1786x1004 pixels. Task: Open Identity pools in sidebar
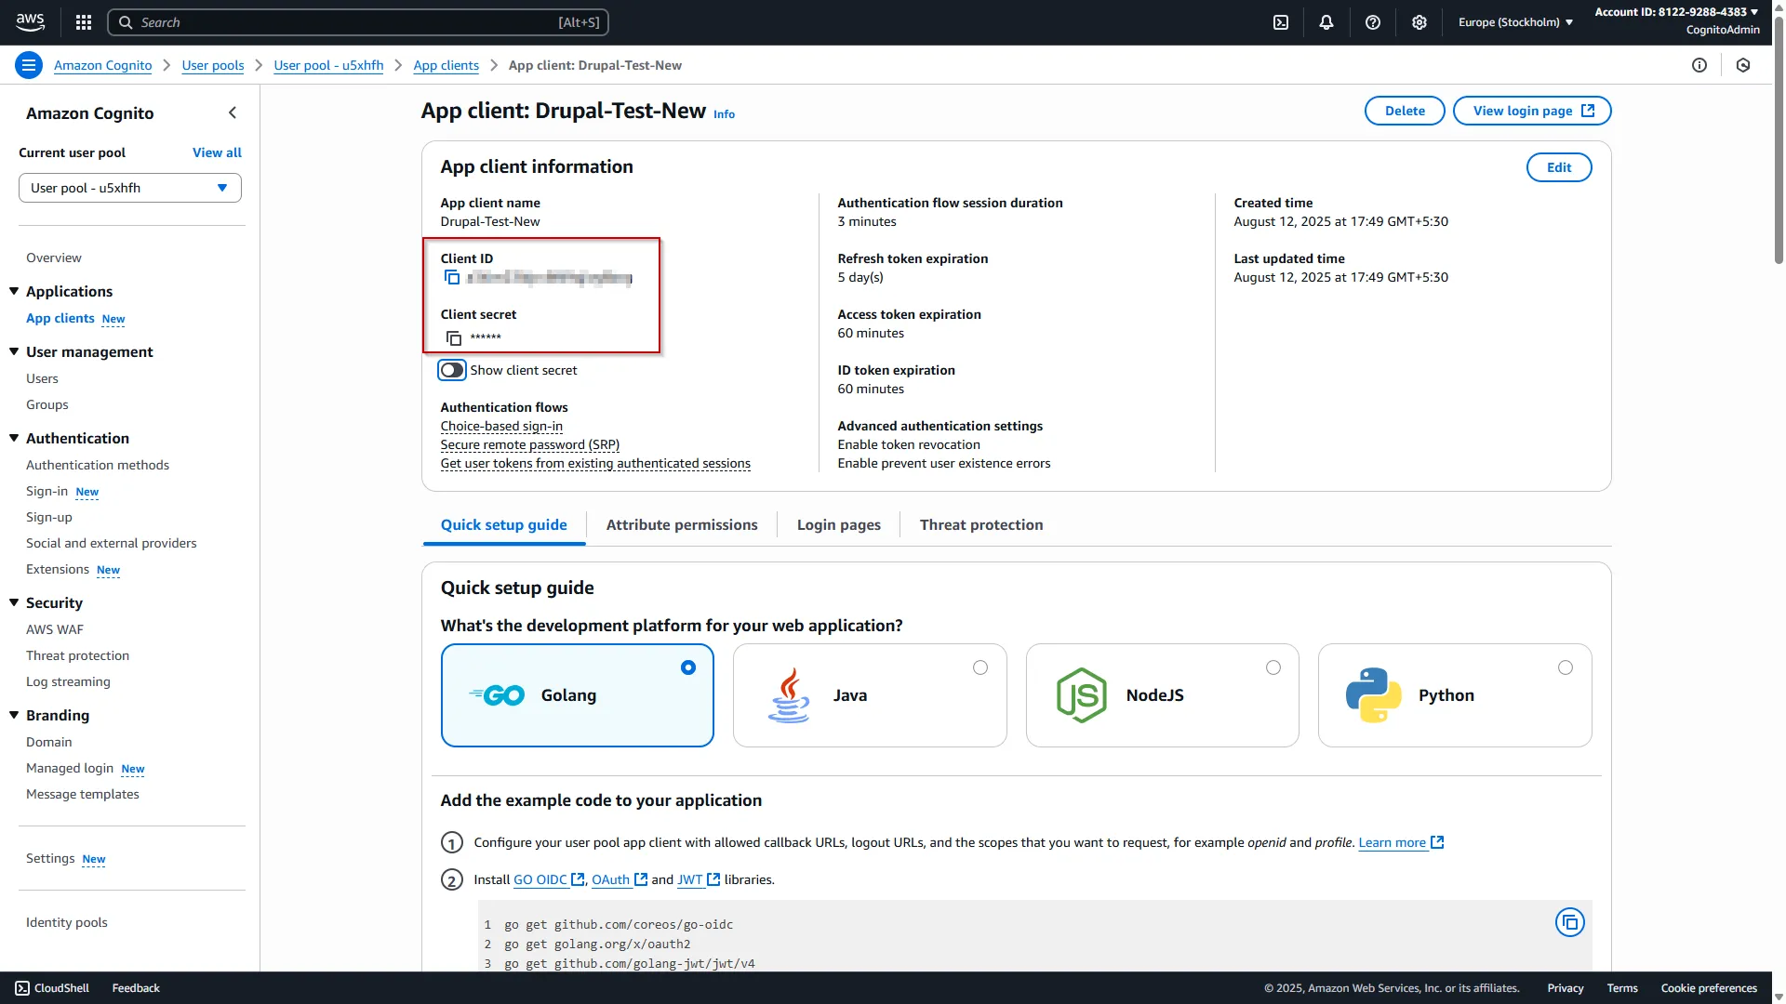click(67, 922)
